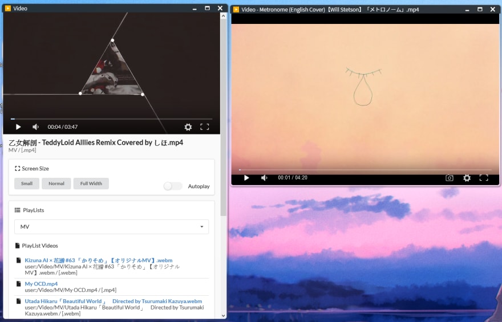The height and width of the screenshot is (322, 502).
Task: Click the file icon beside Utada Hikaru video
Action: pyautogui.click(x=19, y=301)
